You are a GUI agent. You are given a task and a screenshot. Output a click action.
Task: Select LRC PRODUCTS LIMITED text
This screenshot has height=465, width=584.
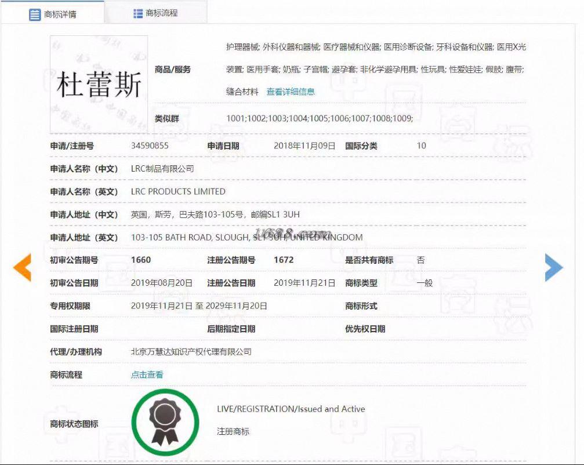tap(178, 191)
